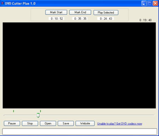Image resolution: width=159 pixels, height=136 pixels.
Task: Open a DVD file with Open button
Action: pyautogui.click(x=48, y=123)
